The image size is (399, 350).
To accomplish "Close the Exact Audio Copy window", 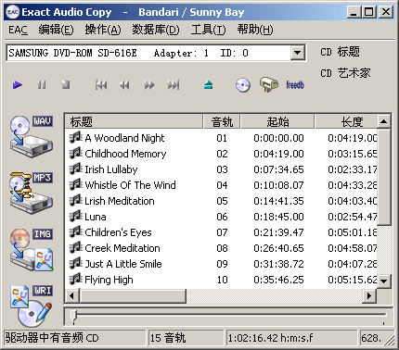I will pos(386,12).
